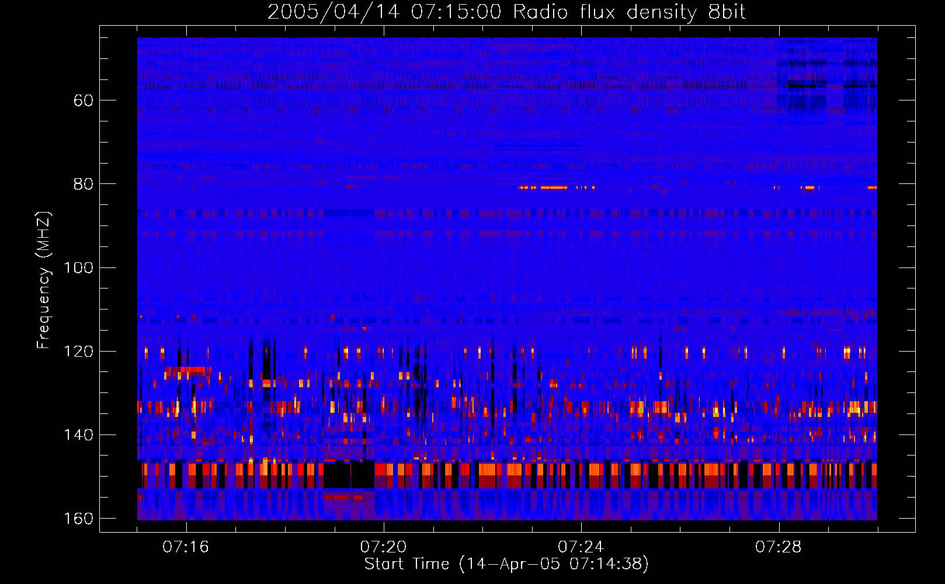
Task: Click the 120 frequency tick label
Action: pyautogui.click(x=78, y=352)
